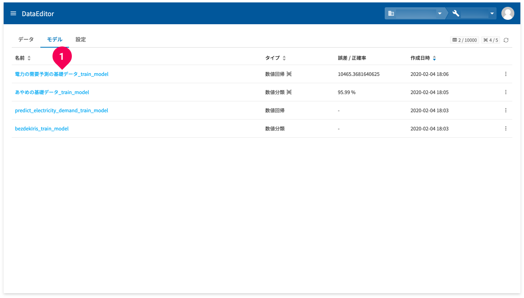This screenshot has height=298, width=524.
Task: Click the building organization icon
Action: [391, 13]
